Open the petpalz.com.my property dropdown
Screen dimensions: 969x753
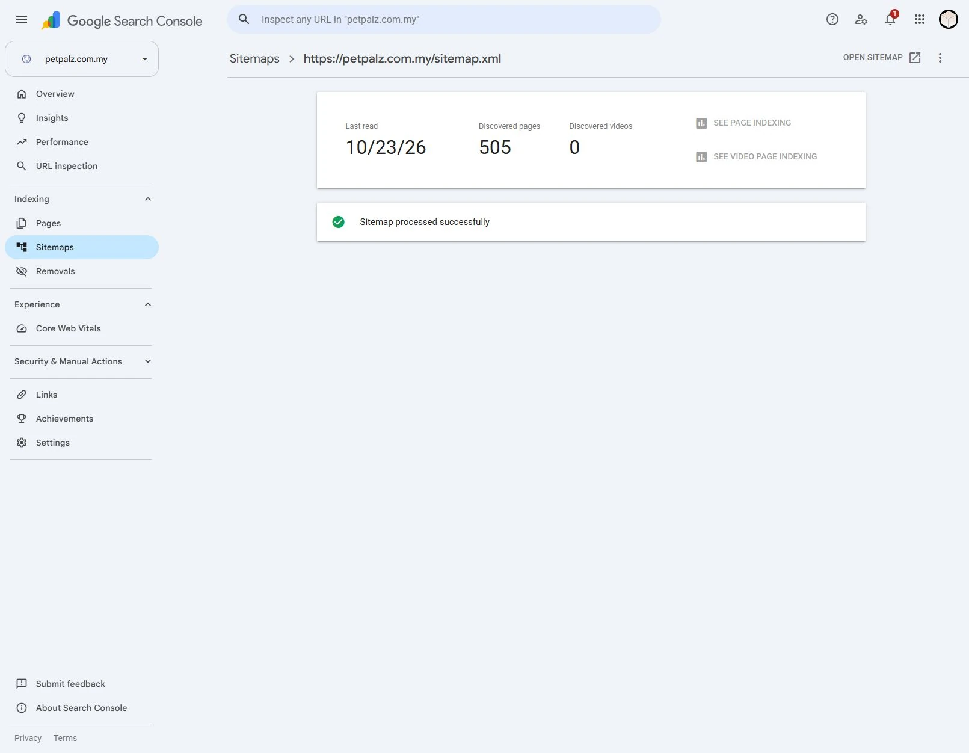pyautogui.click(x=82, y=59)
